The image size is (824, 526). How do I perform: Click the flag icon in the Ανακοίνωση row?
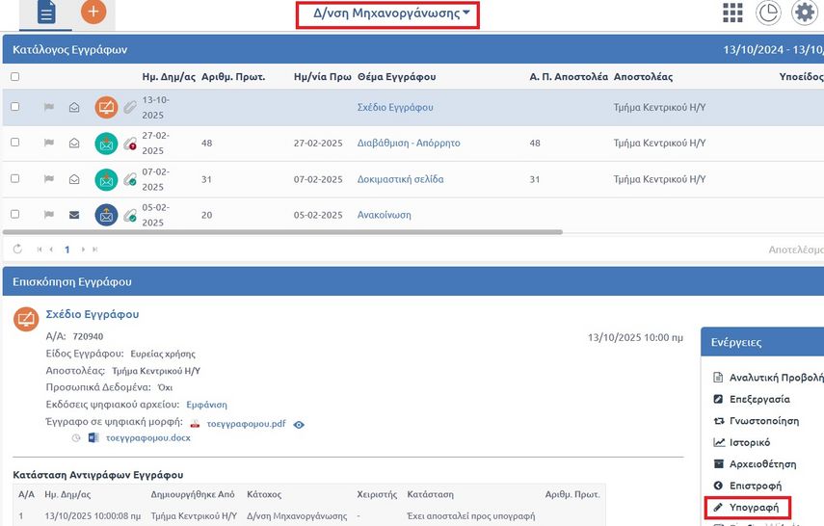click(x=48, y=215)
